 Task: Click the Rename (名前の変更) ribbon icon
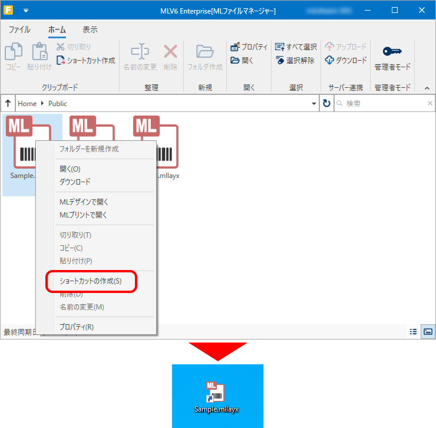[x=140, y=51]
